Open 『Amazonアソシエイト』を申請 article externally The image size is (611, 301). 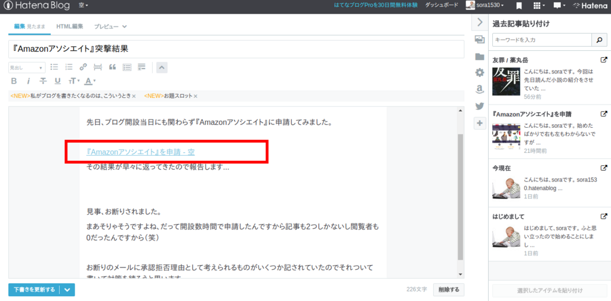tap(604, 114)
